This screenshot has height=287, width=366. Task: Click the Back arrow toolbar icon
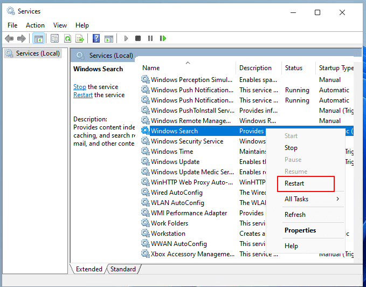pos(9,38)
